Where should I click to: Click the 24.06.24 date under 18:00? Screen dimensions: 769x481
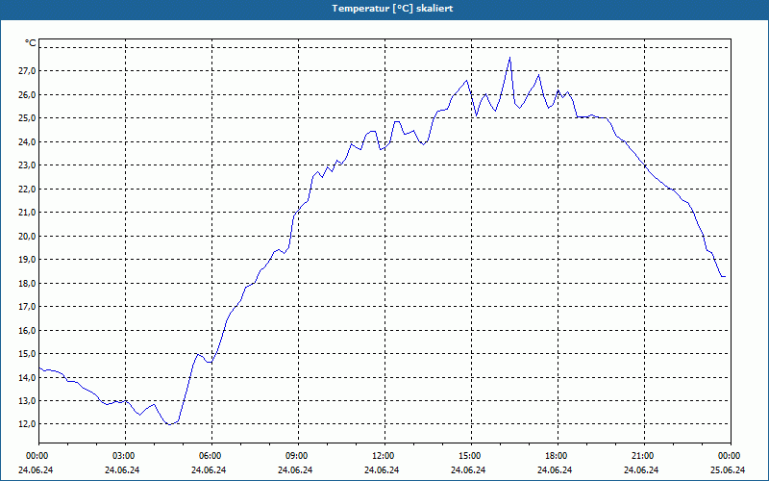(x=555, y=470)
